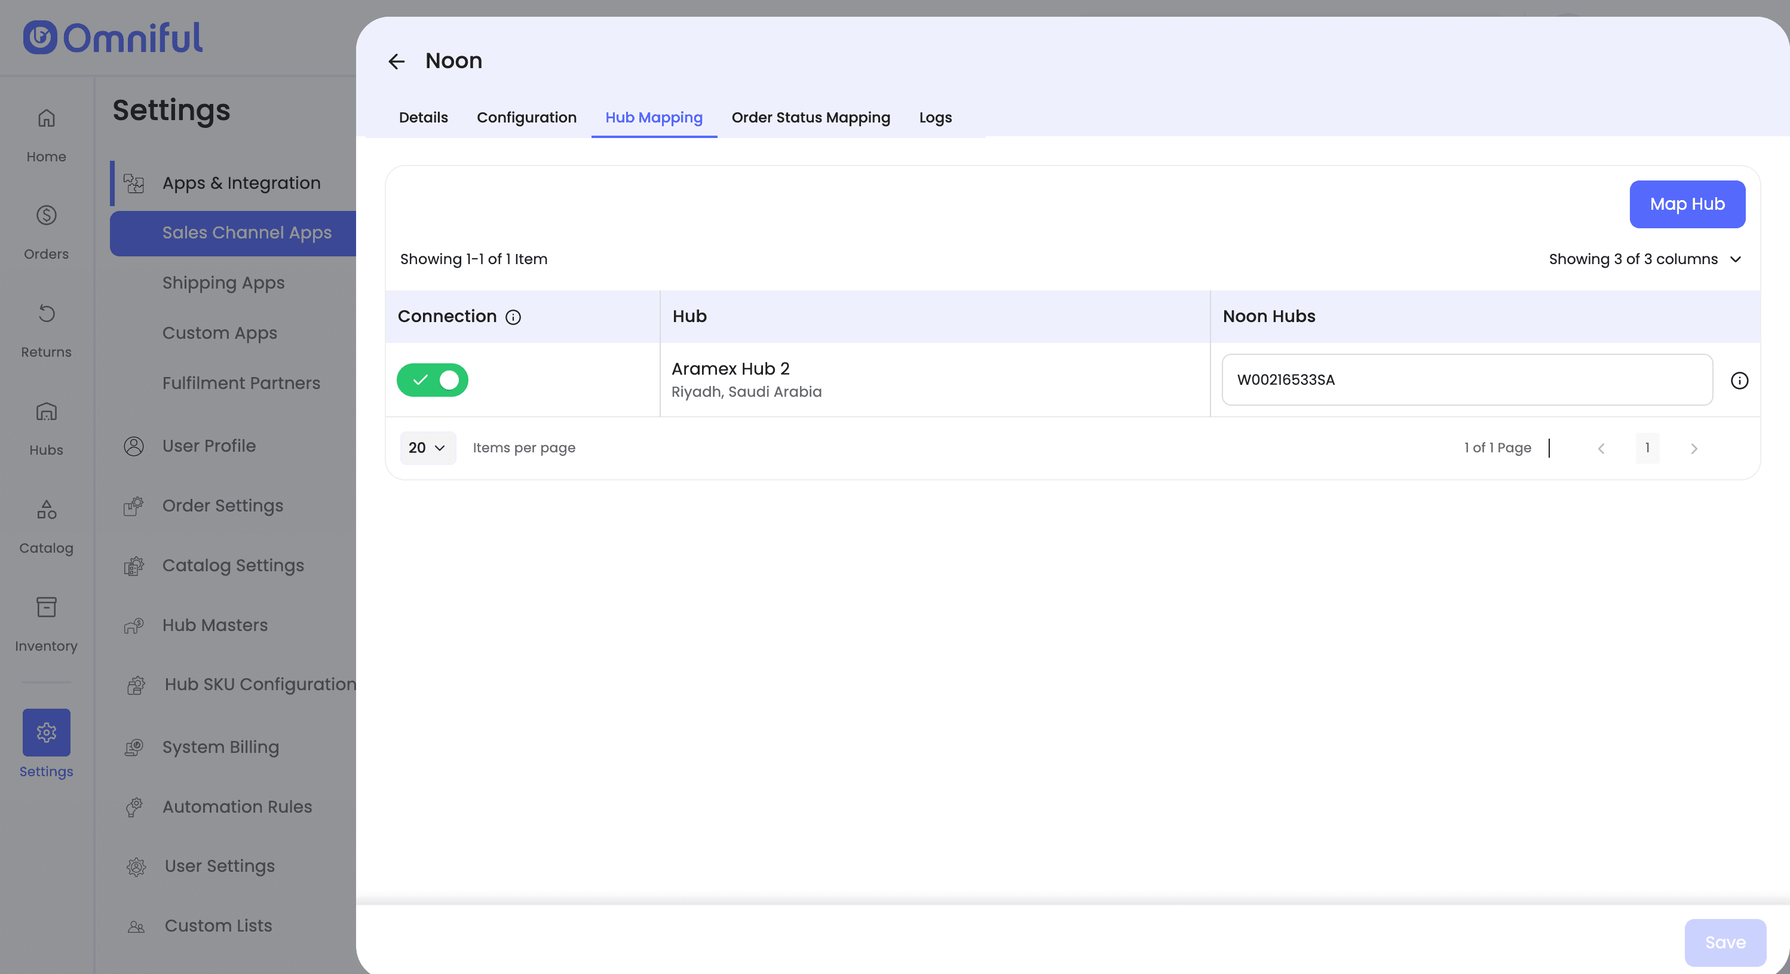Viewport: 1790px width, 974px height.
Task: Click the Hub column header
Action: (x=689, y=317)
